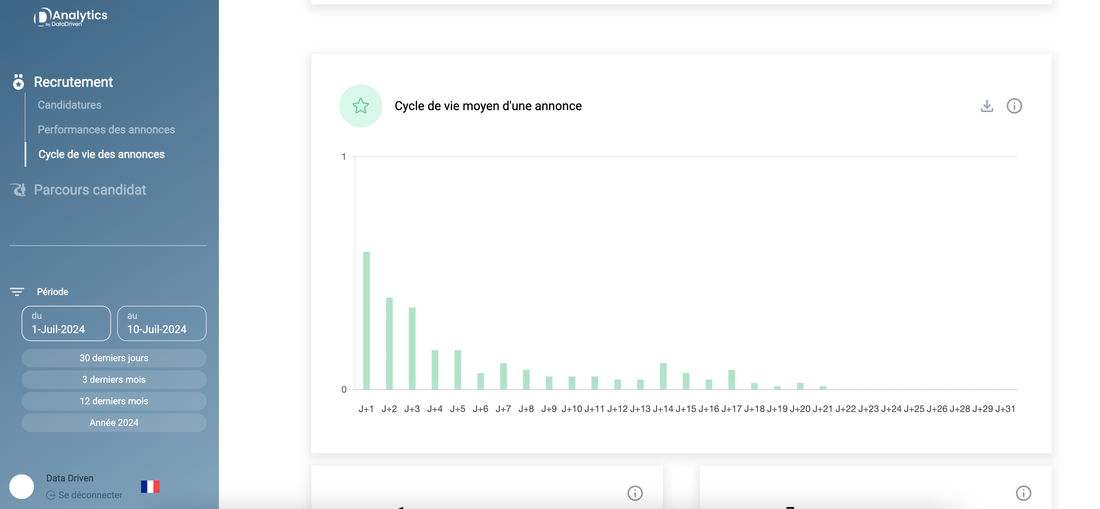This screenshot has width=1100, height=509.
Task: Open info icon for Cycle de vie chart
Action: point(1014,106)
